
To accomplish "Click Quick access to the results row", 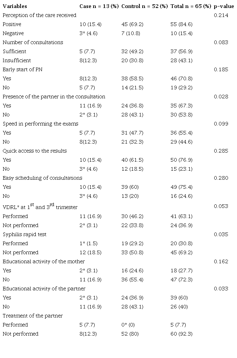I will click(35, 151).
